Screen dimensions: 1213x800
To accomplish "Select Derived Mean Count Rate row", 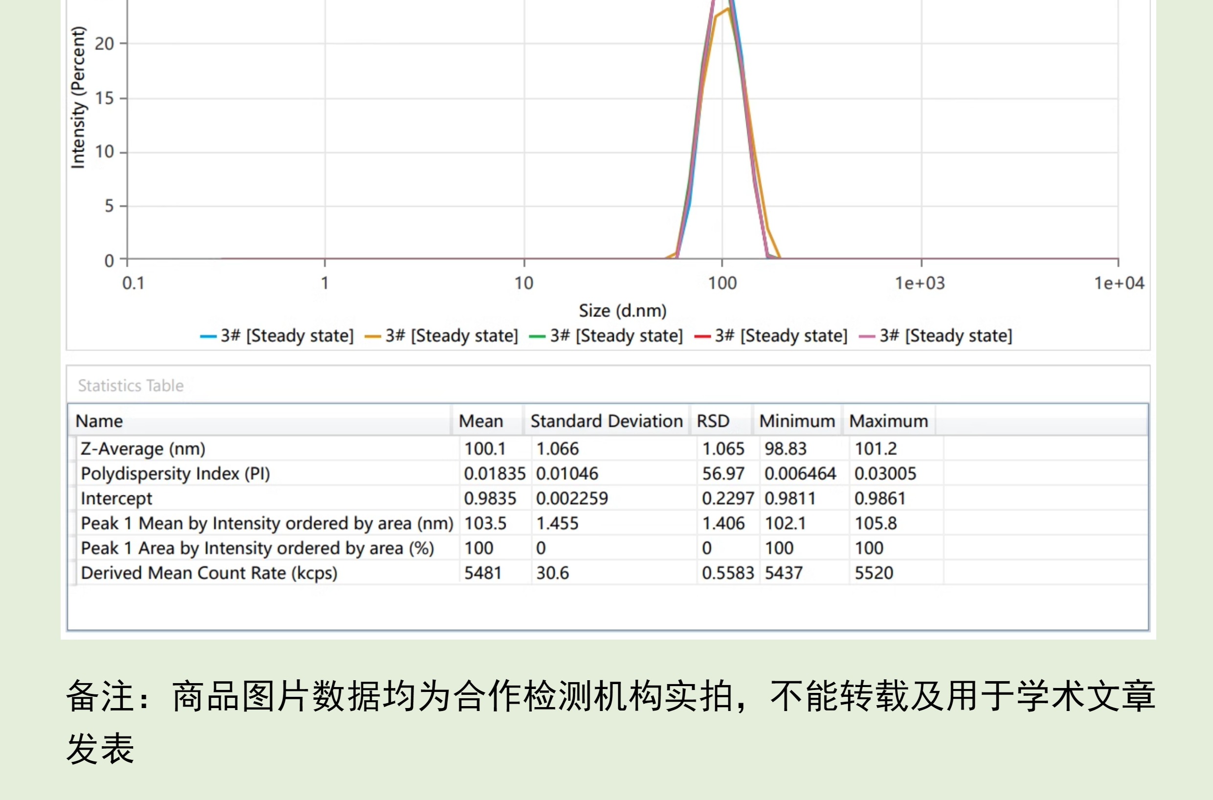I will pyautogui.click(x=209, y=573).
